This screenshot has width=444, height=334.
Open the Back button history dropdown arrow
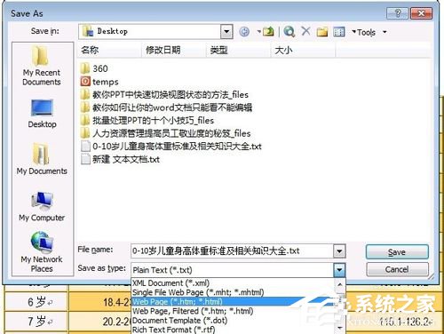(258, 31)
